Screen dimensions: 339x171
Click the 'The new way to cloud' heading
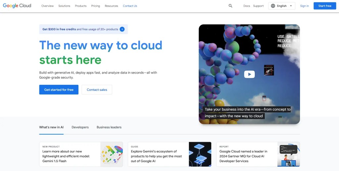101,45
